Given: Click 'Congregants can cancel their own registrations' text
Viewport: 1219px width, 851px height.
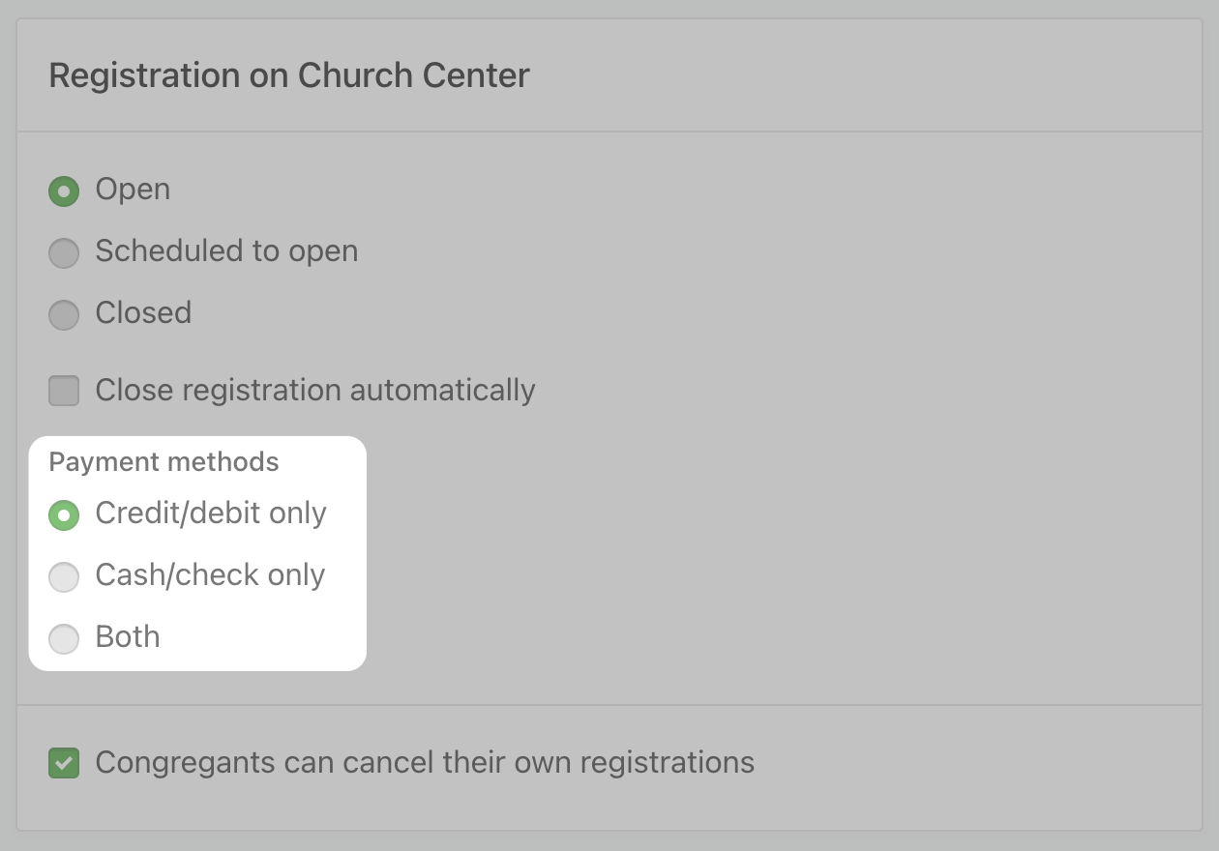Looking at the screenshot, I should pyautogui.click(x=425, y=763).
